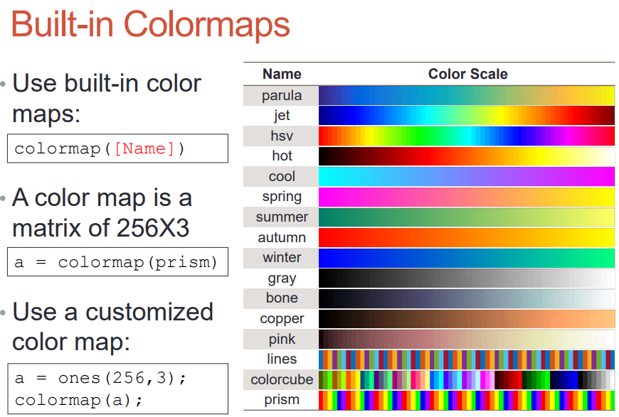Select the 'parula' name cell
Viewport: 619px width, 417px height.
(x=281, y=96)
